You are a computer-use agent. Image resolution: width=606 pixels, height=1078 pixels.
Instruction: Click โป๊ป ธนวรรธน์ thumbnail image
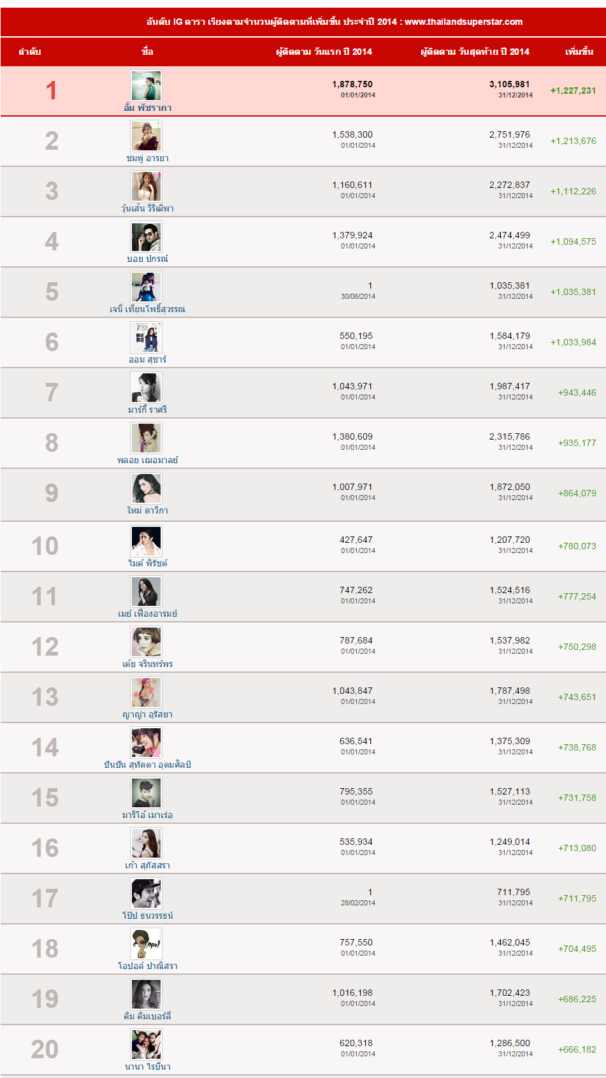coord(146,893)
